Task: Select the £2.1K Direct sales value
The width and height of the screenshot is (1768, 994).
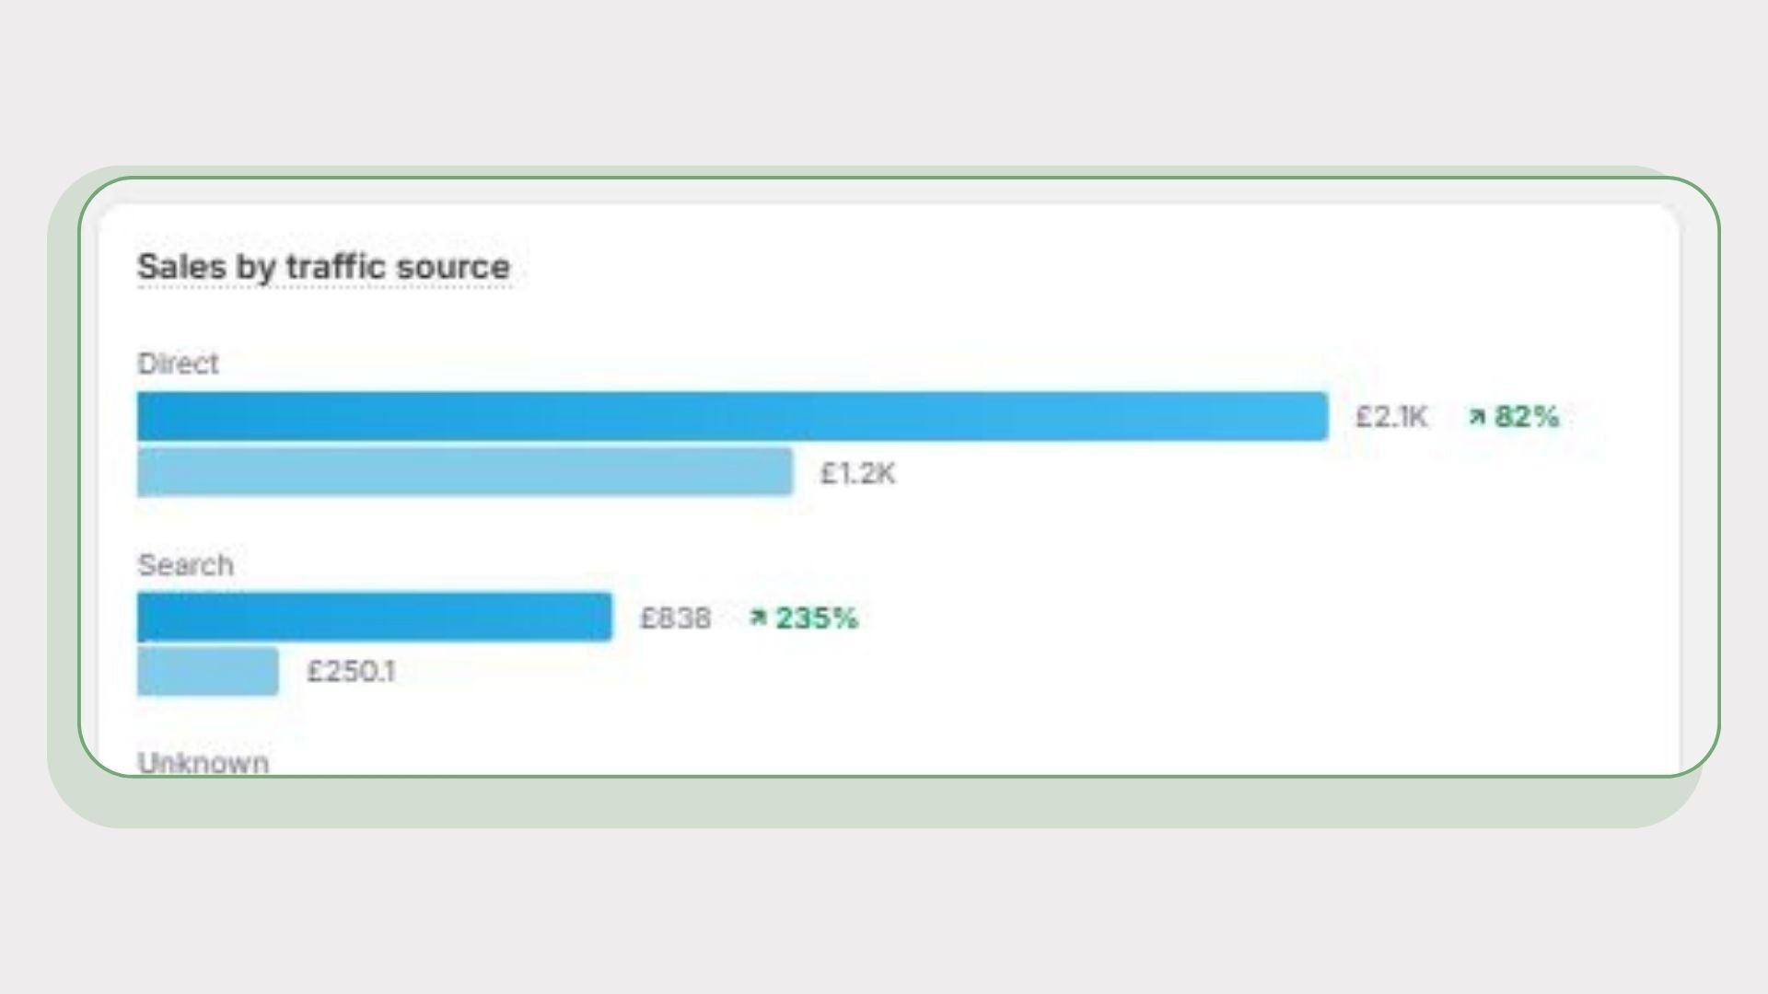Action: (x=1390, y=417)
